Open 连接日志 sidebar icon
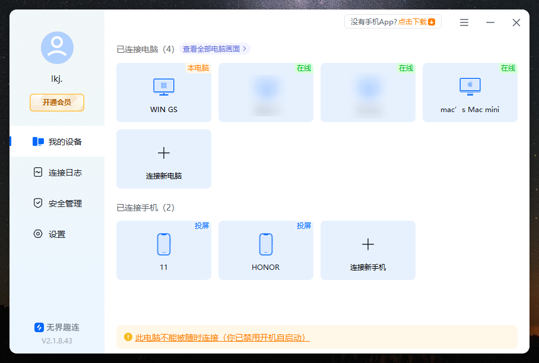The width and height of the screenshot is (539, 363). pyautogui.click(x=36, y=173)
